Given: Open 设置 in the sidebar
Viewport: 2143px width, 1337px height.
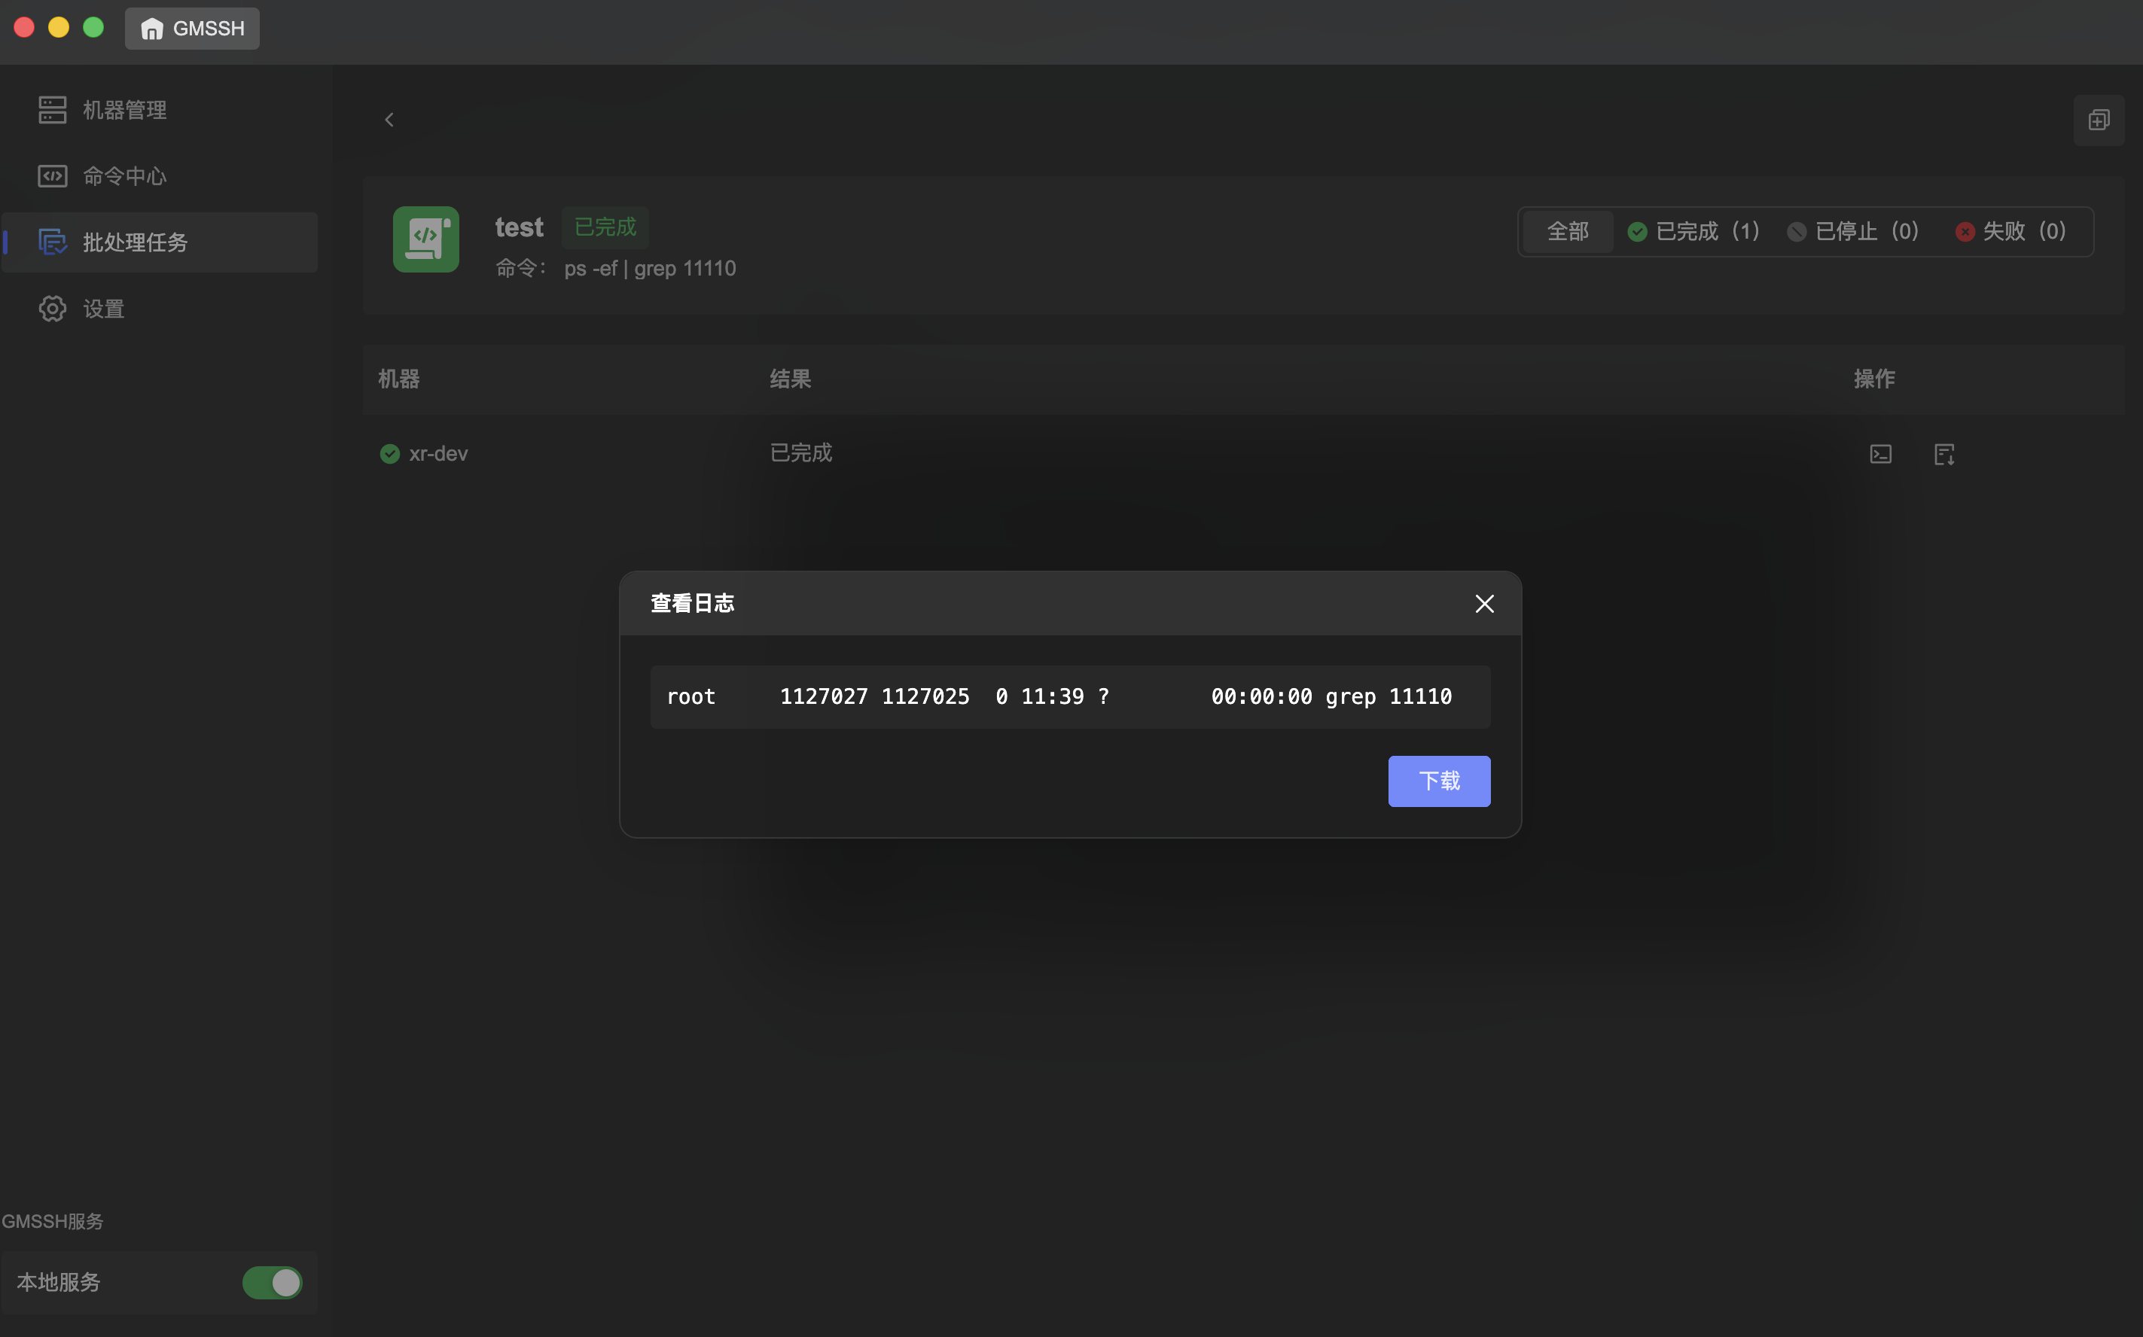Looking at the screenshot, I should tap(160, 309).
